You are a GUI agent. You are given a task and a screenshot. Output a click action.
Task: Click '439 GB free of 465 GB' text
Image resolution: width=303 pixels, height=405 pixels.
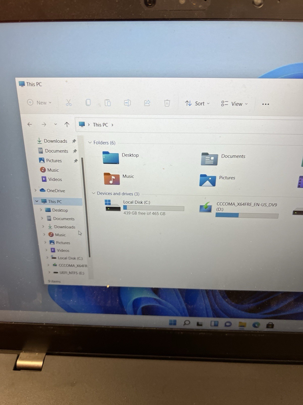(144, 213)
